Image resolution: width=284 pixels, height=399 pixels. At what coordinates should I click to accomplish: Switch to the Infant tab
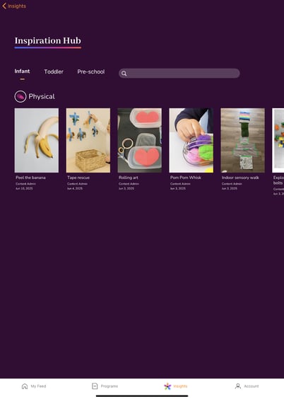(x=22, y=71)
